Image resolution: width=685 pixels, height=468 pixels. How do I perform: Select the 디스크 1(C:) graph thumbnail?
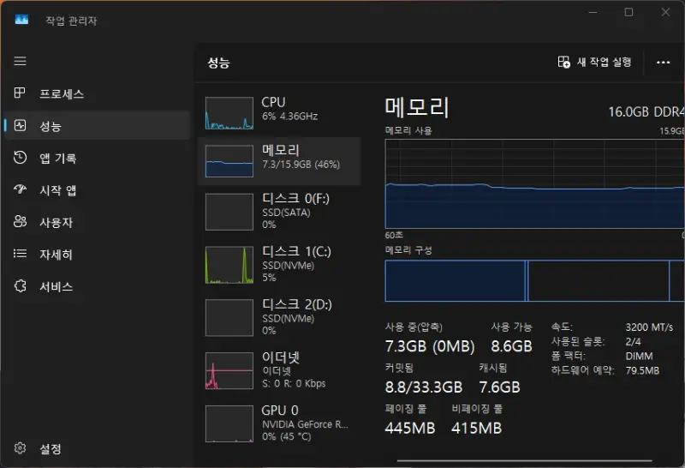pyautogui.click(x=229, y=265)
